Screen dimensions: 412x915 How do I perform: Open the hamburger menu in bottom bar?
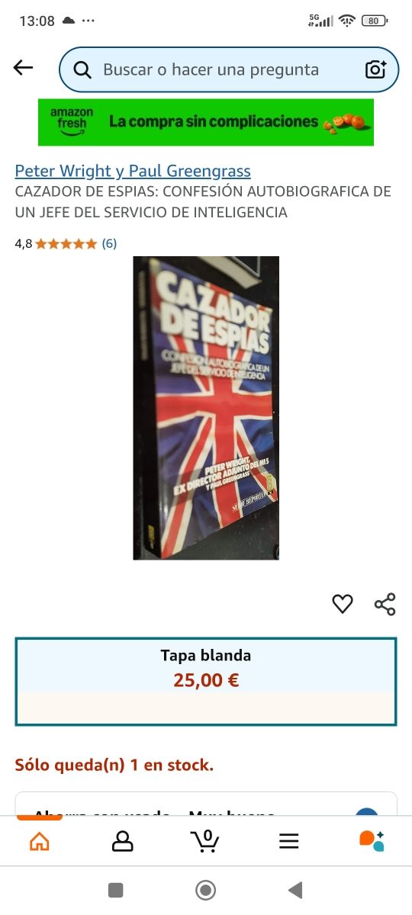[288, 841]
